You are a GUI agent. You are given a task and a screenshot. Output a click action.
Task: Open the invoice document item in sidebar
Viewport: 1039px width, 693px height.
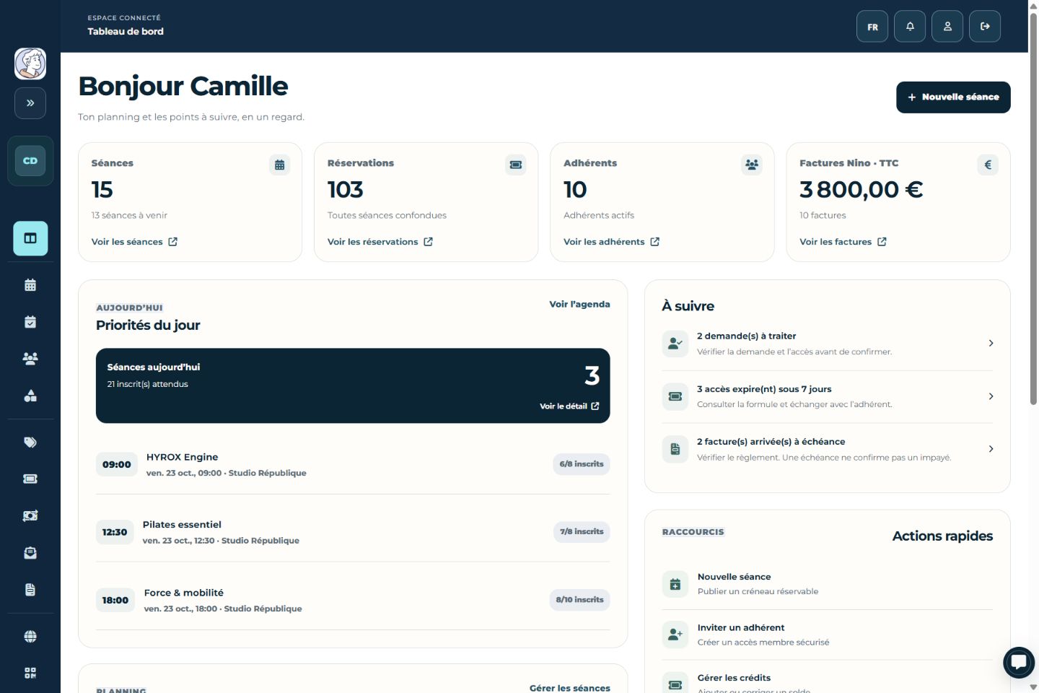30,590
